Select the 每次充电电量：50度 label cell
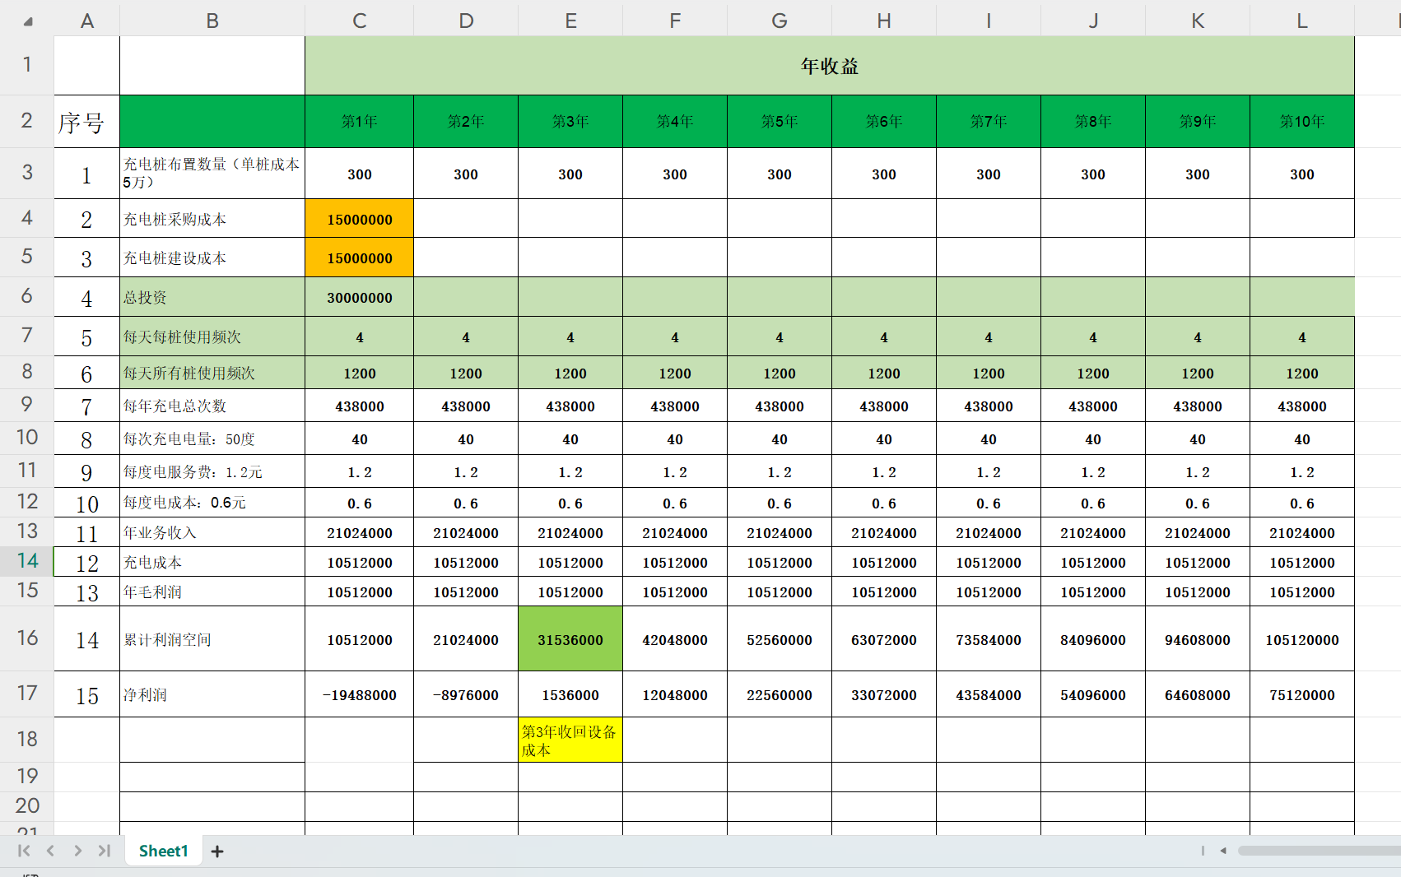Screen dimensions: 1401x877 (212, 438)
